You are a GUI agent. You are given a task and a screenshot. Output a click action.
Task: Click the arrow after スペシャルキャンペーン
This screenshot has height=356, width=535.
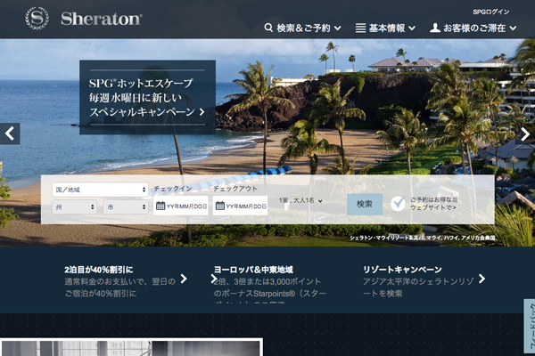coord(202,112)
